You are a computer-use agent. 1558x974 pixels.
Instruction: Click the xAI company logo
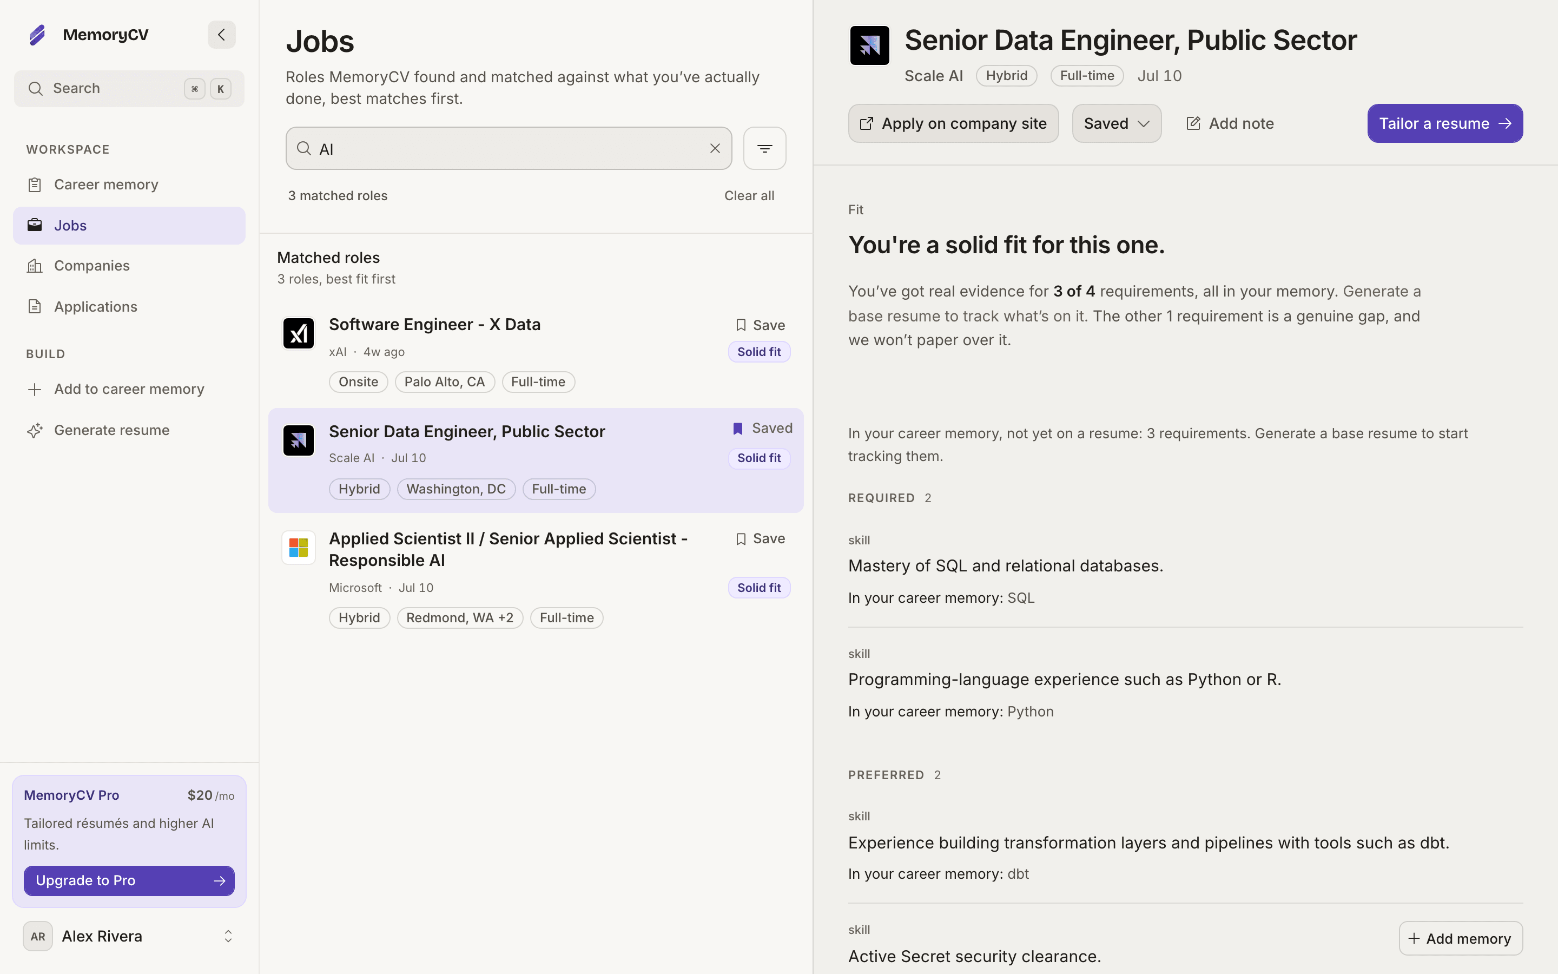(x=299, y=333)
